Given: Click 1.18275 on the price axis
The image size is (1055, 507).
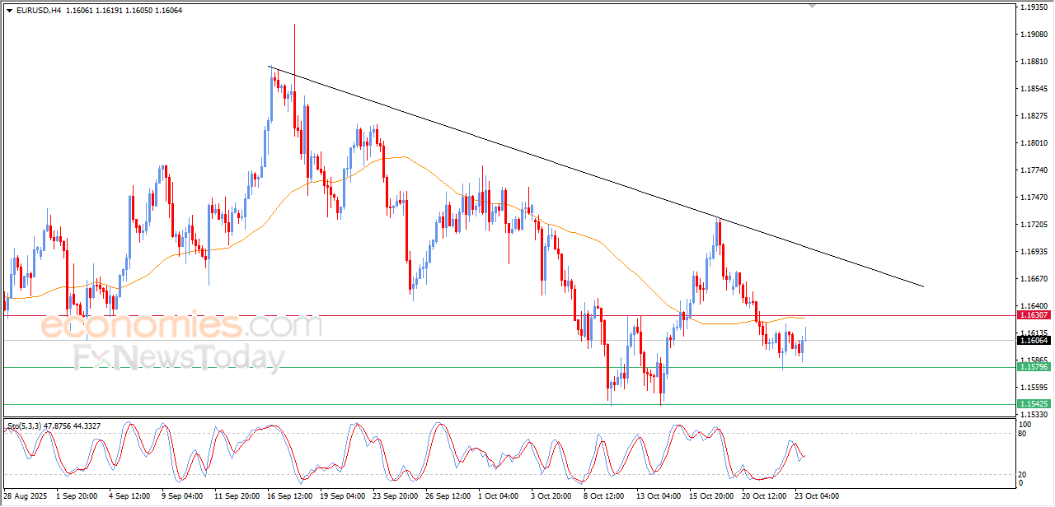Looking at the screenshot, I should tap(1034, 115).
